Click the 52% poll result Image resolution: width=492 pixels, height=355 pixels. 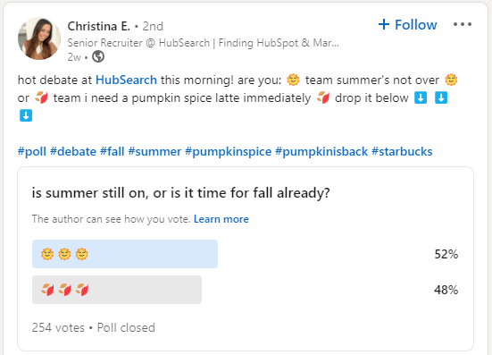pyautogui.click(x=446, y=254)
